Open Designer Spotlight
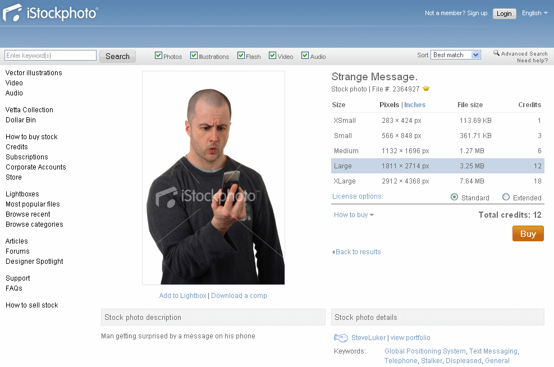 tap(34, 262)
